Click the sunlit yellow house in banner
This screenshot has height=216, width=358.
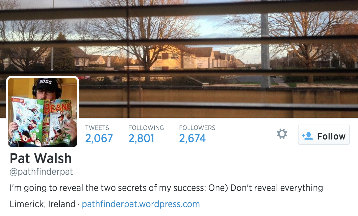pyautogui.click(x=166, y=58)
